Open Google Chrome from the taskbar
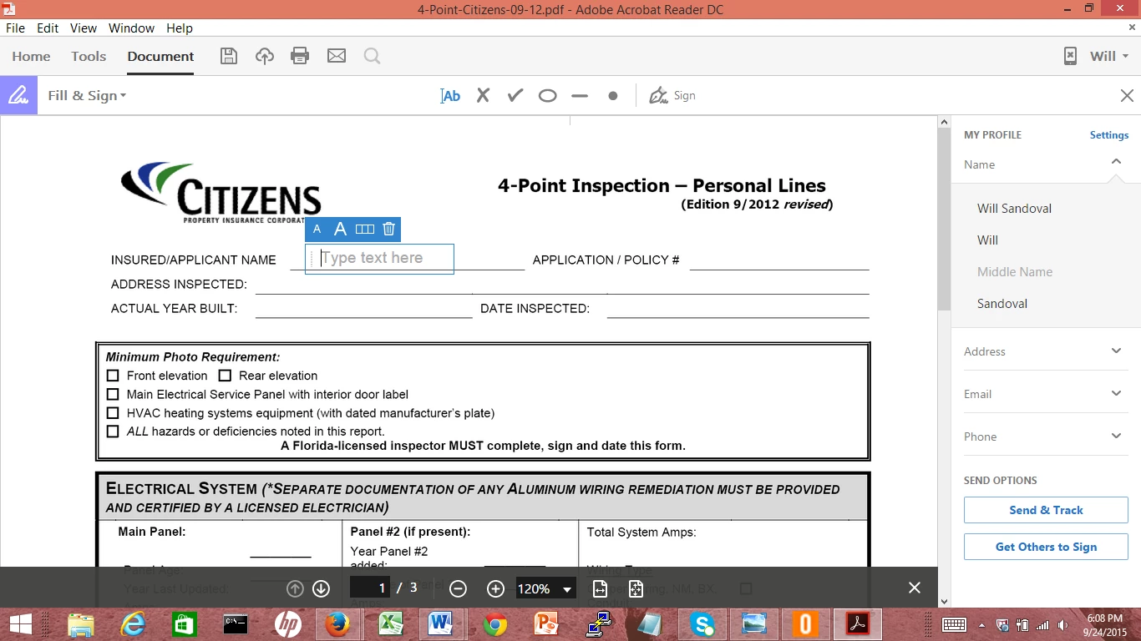 tap(495, 623)
